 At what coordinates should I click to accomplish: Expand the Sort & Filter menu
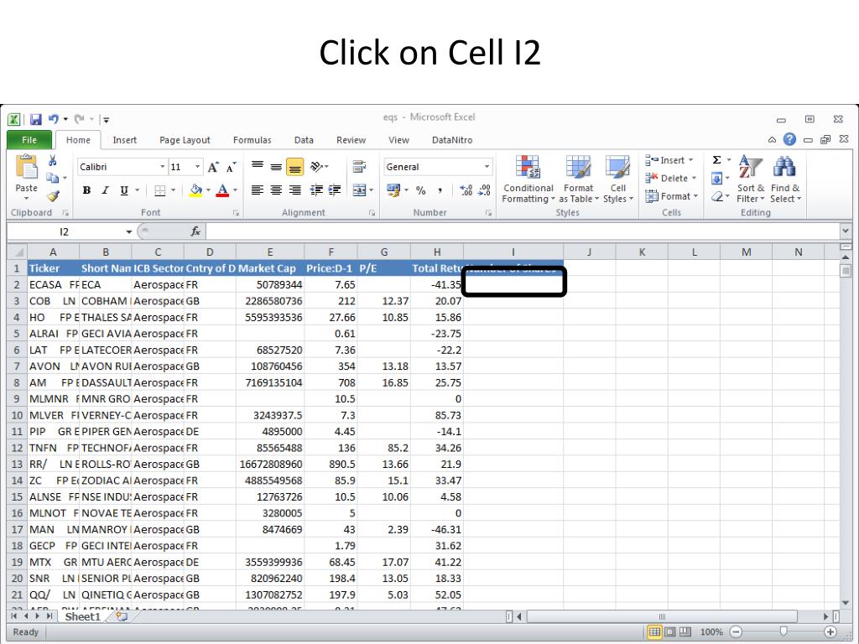(x=750, y=179)
